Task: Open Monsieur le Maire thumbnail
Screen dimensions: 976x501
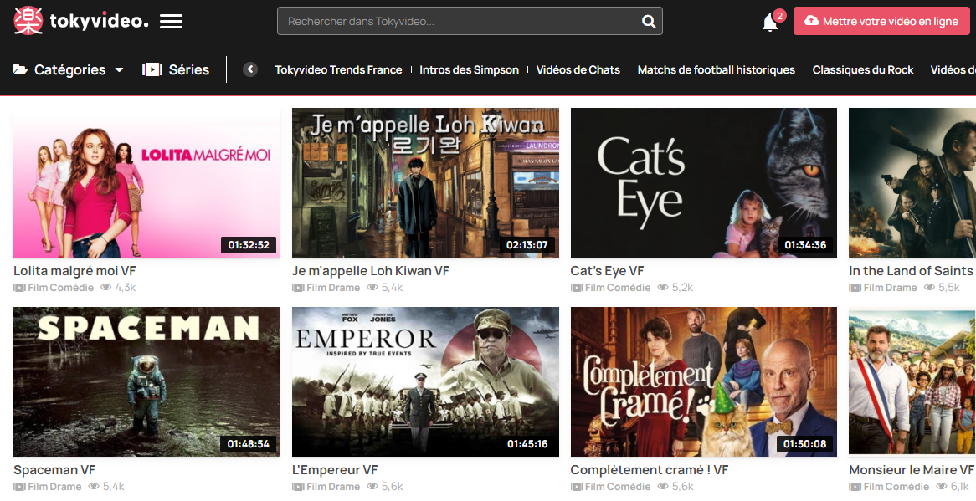Action: 912,381
